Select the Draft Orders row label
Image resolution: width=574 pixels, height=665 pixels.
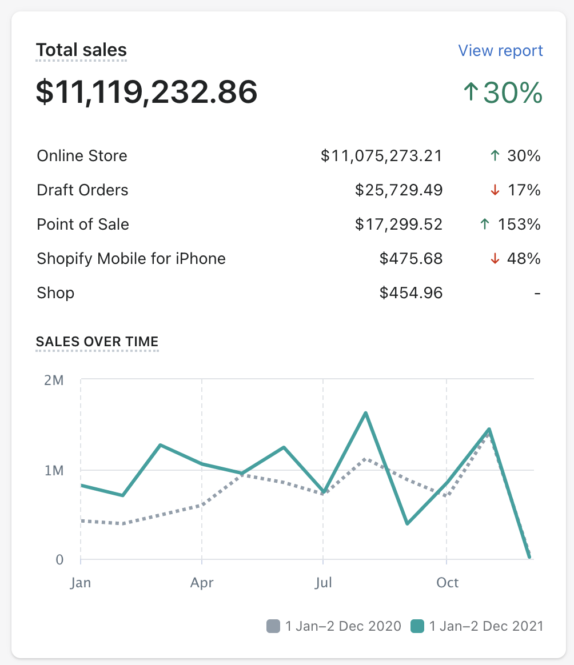tap(82, 190)
